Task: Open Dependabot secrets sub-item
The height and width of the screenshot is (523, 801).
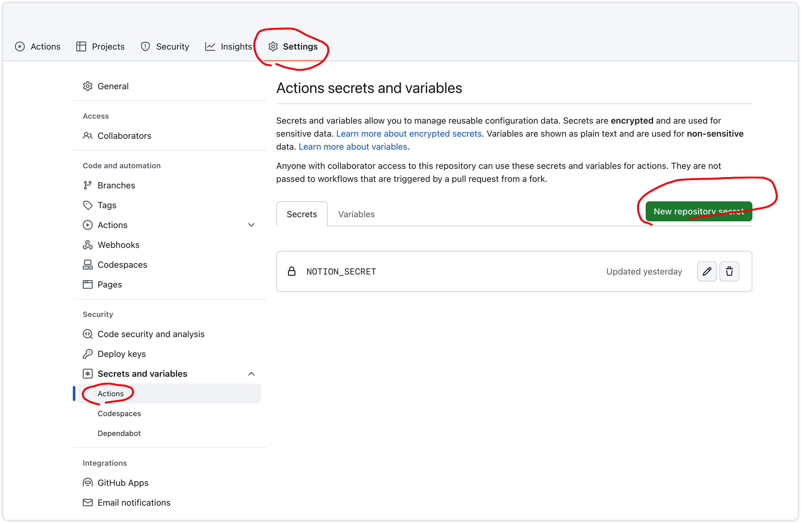Action: [x=119, y=433]
